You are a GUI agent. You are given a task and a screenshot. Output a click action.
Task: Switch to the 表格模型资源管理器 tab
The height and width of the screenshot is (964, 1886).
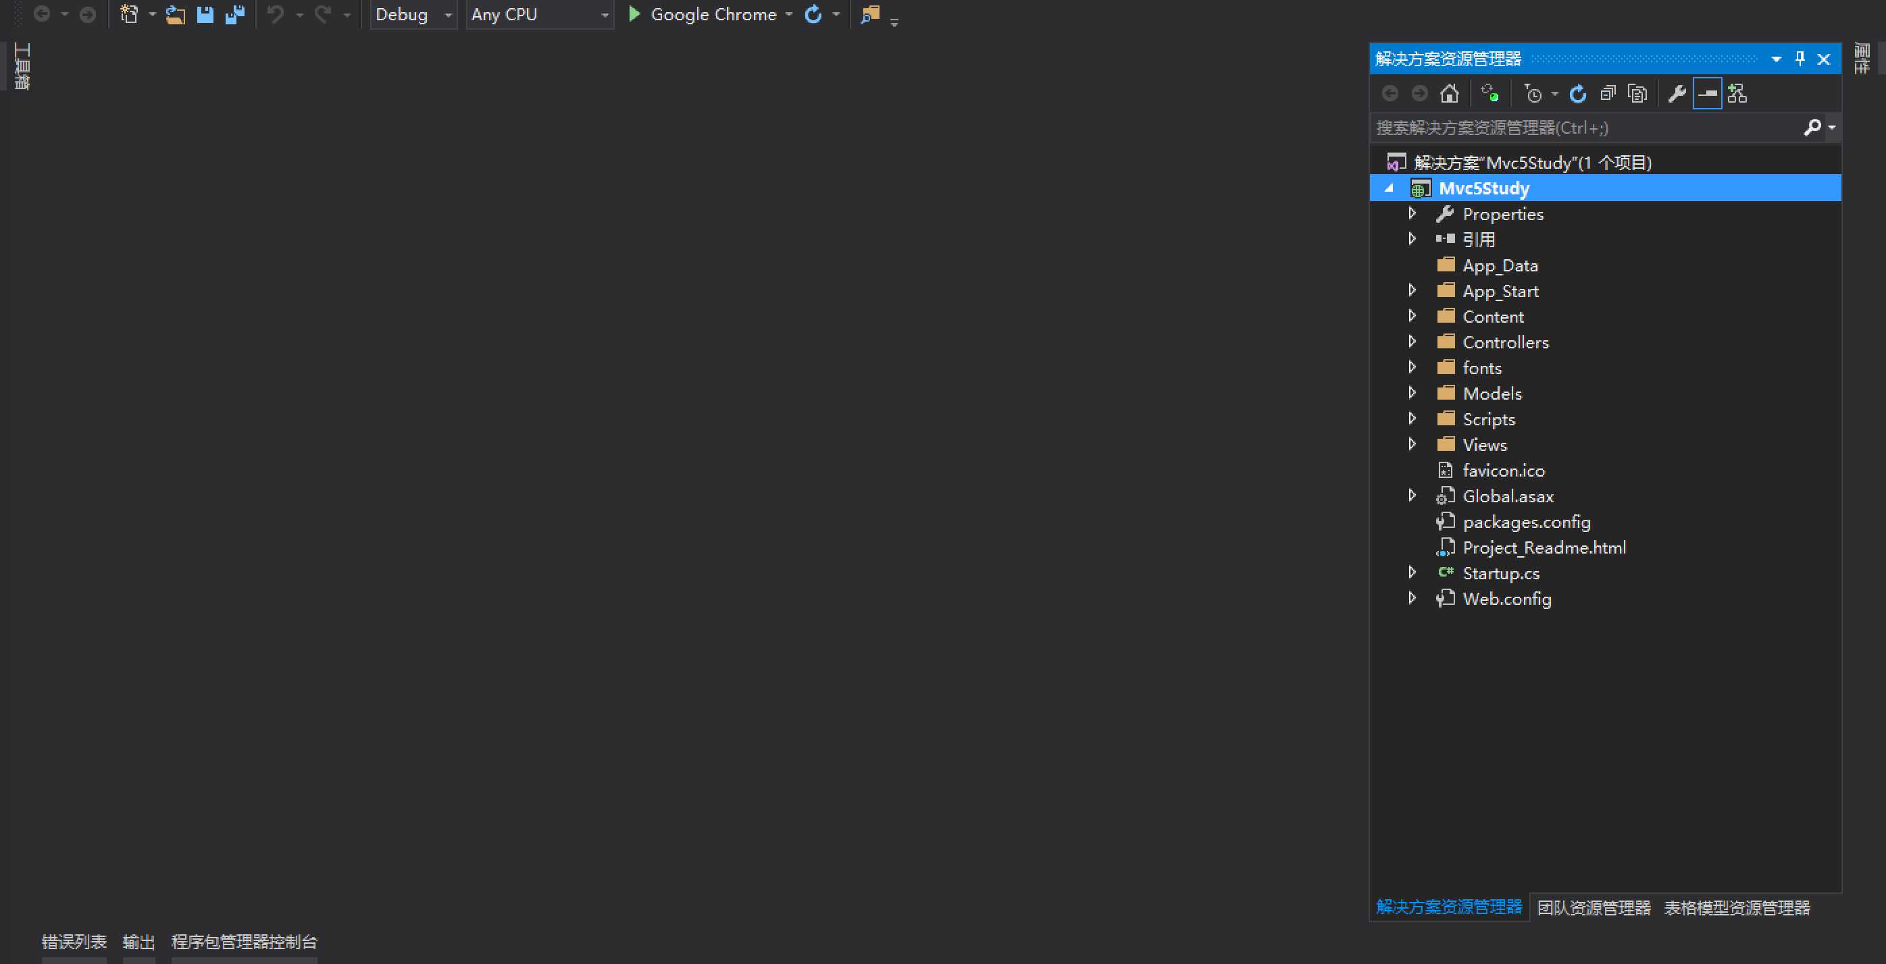1737,908
